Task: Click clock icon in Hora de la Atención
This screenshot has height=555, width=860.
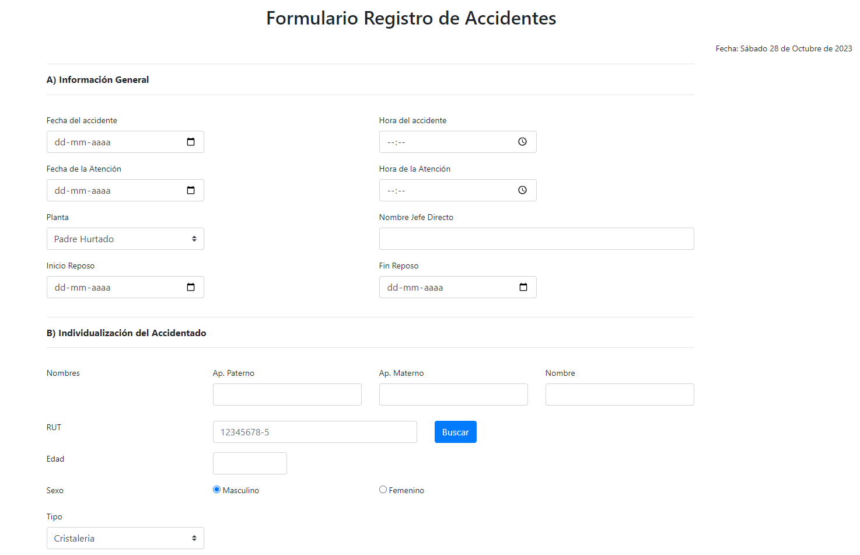Action: point(522,190)
